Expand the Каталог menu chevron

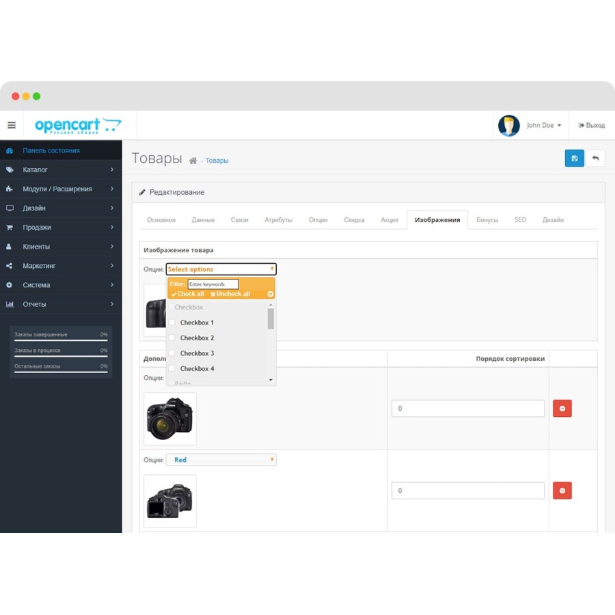(112, 169)
